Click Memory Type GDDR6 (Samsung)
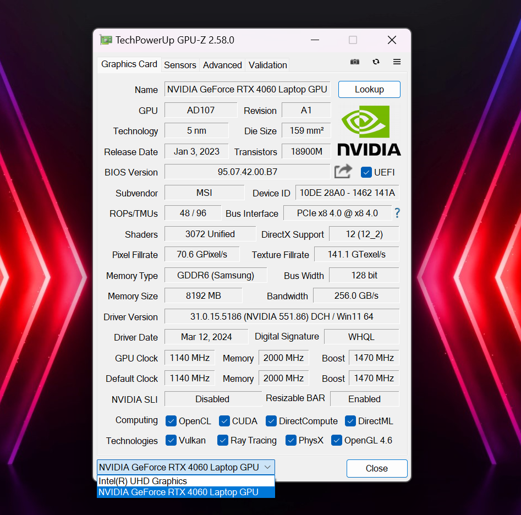The width and height of the screenshot is (521, 515). click(215, 275)
